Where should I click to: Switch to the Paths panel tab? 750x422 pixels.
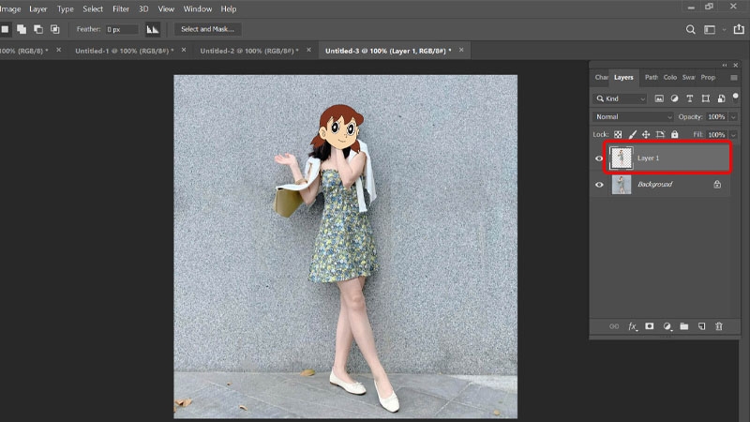click(x=651, y=77)
